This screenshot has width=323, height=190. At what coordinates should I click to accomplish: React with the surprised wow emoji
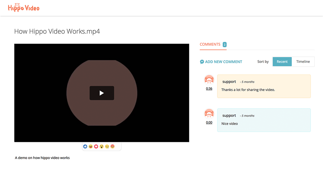[102, 146]
